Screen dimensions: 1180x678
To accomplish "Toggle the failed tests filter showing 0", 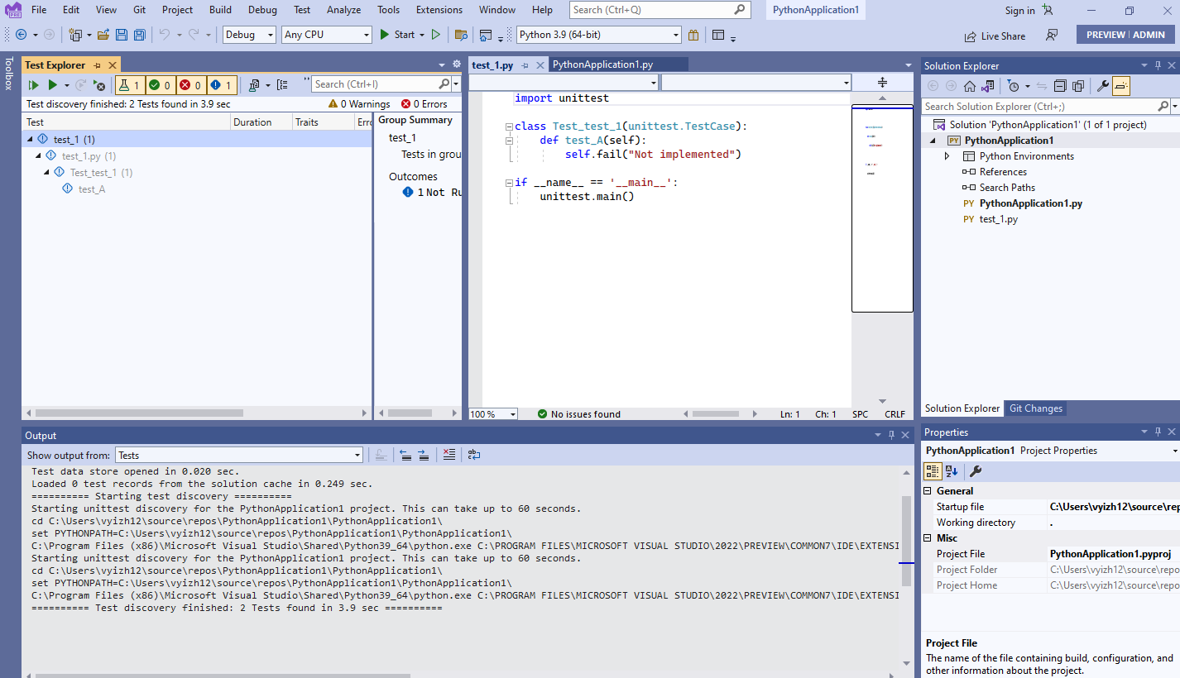I will click(190, 84).
